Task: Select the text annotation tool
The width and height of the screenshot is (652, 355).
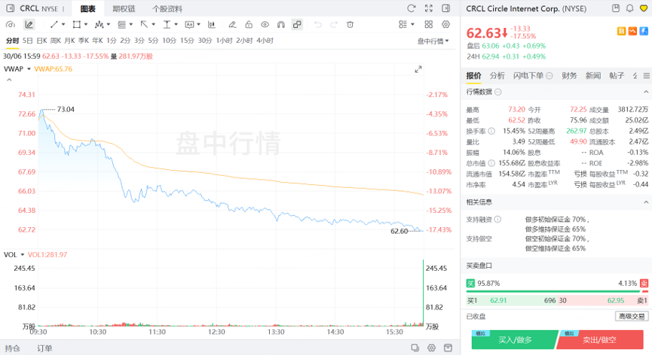Action: coord(167,25)
